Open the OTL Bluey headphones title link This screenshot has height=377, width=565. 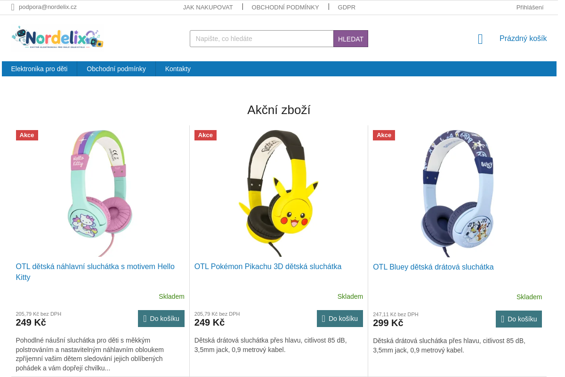433,267
